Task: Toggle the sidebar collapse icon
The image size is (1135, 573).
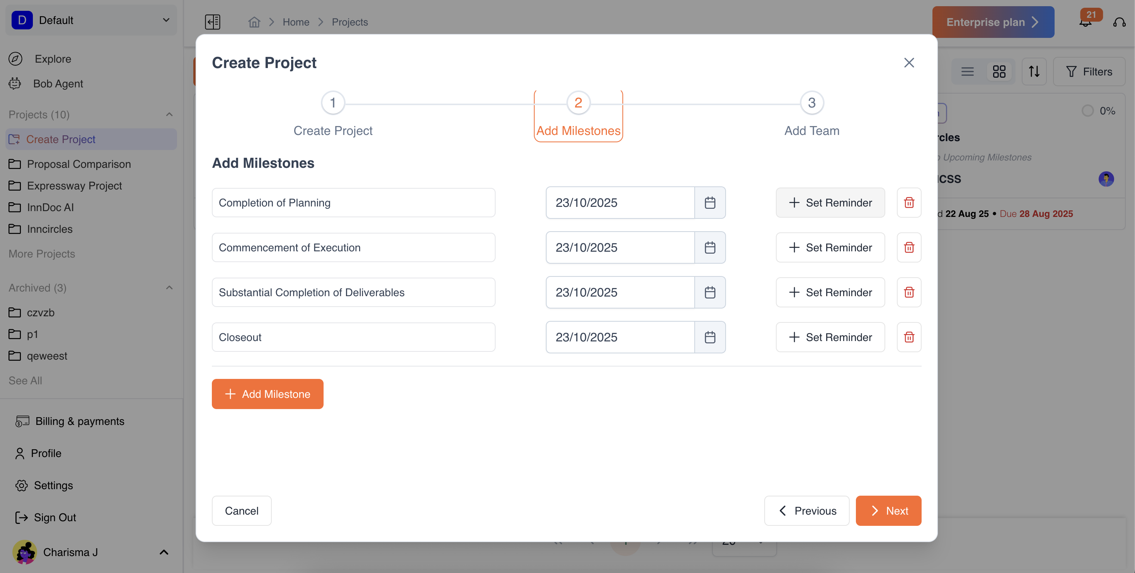Action: click(212, 22)
